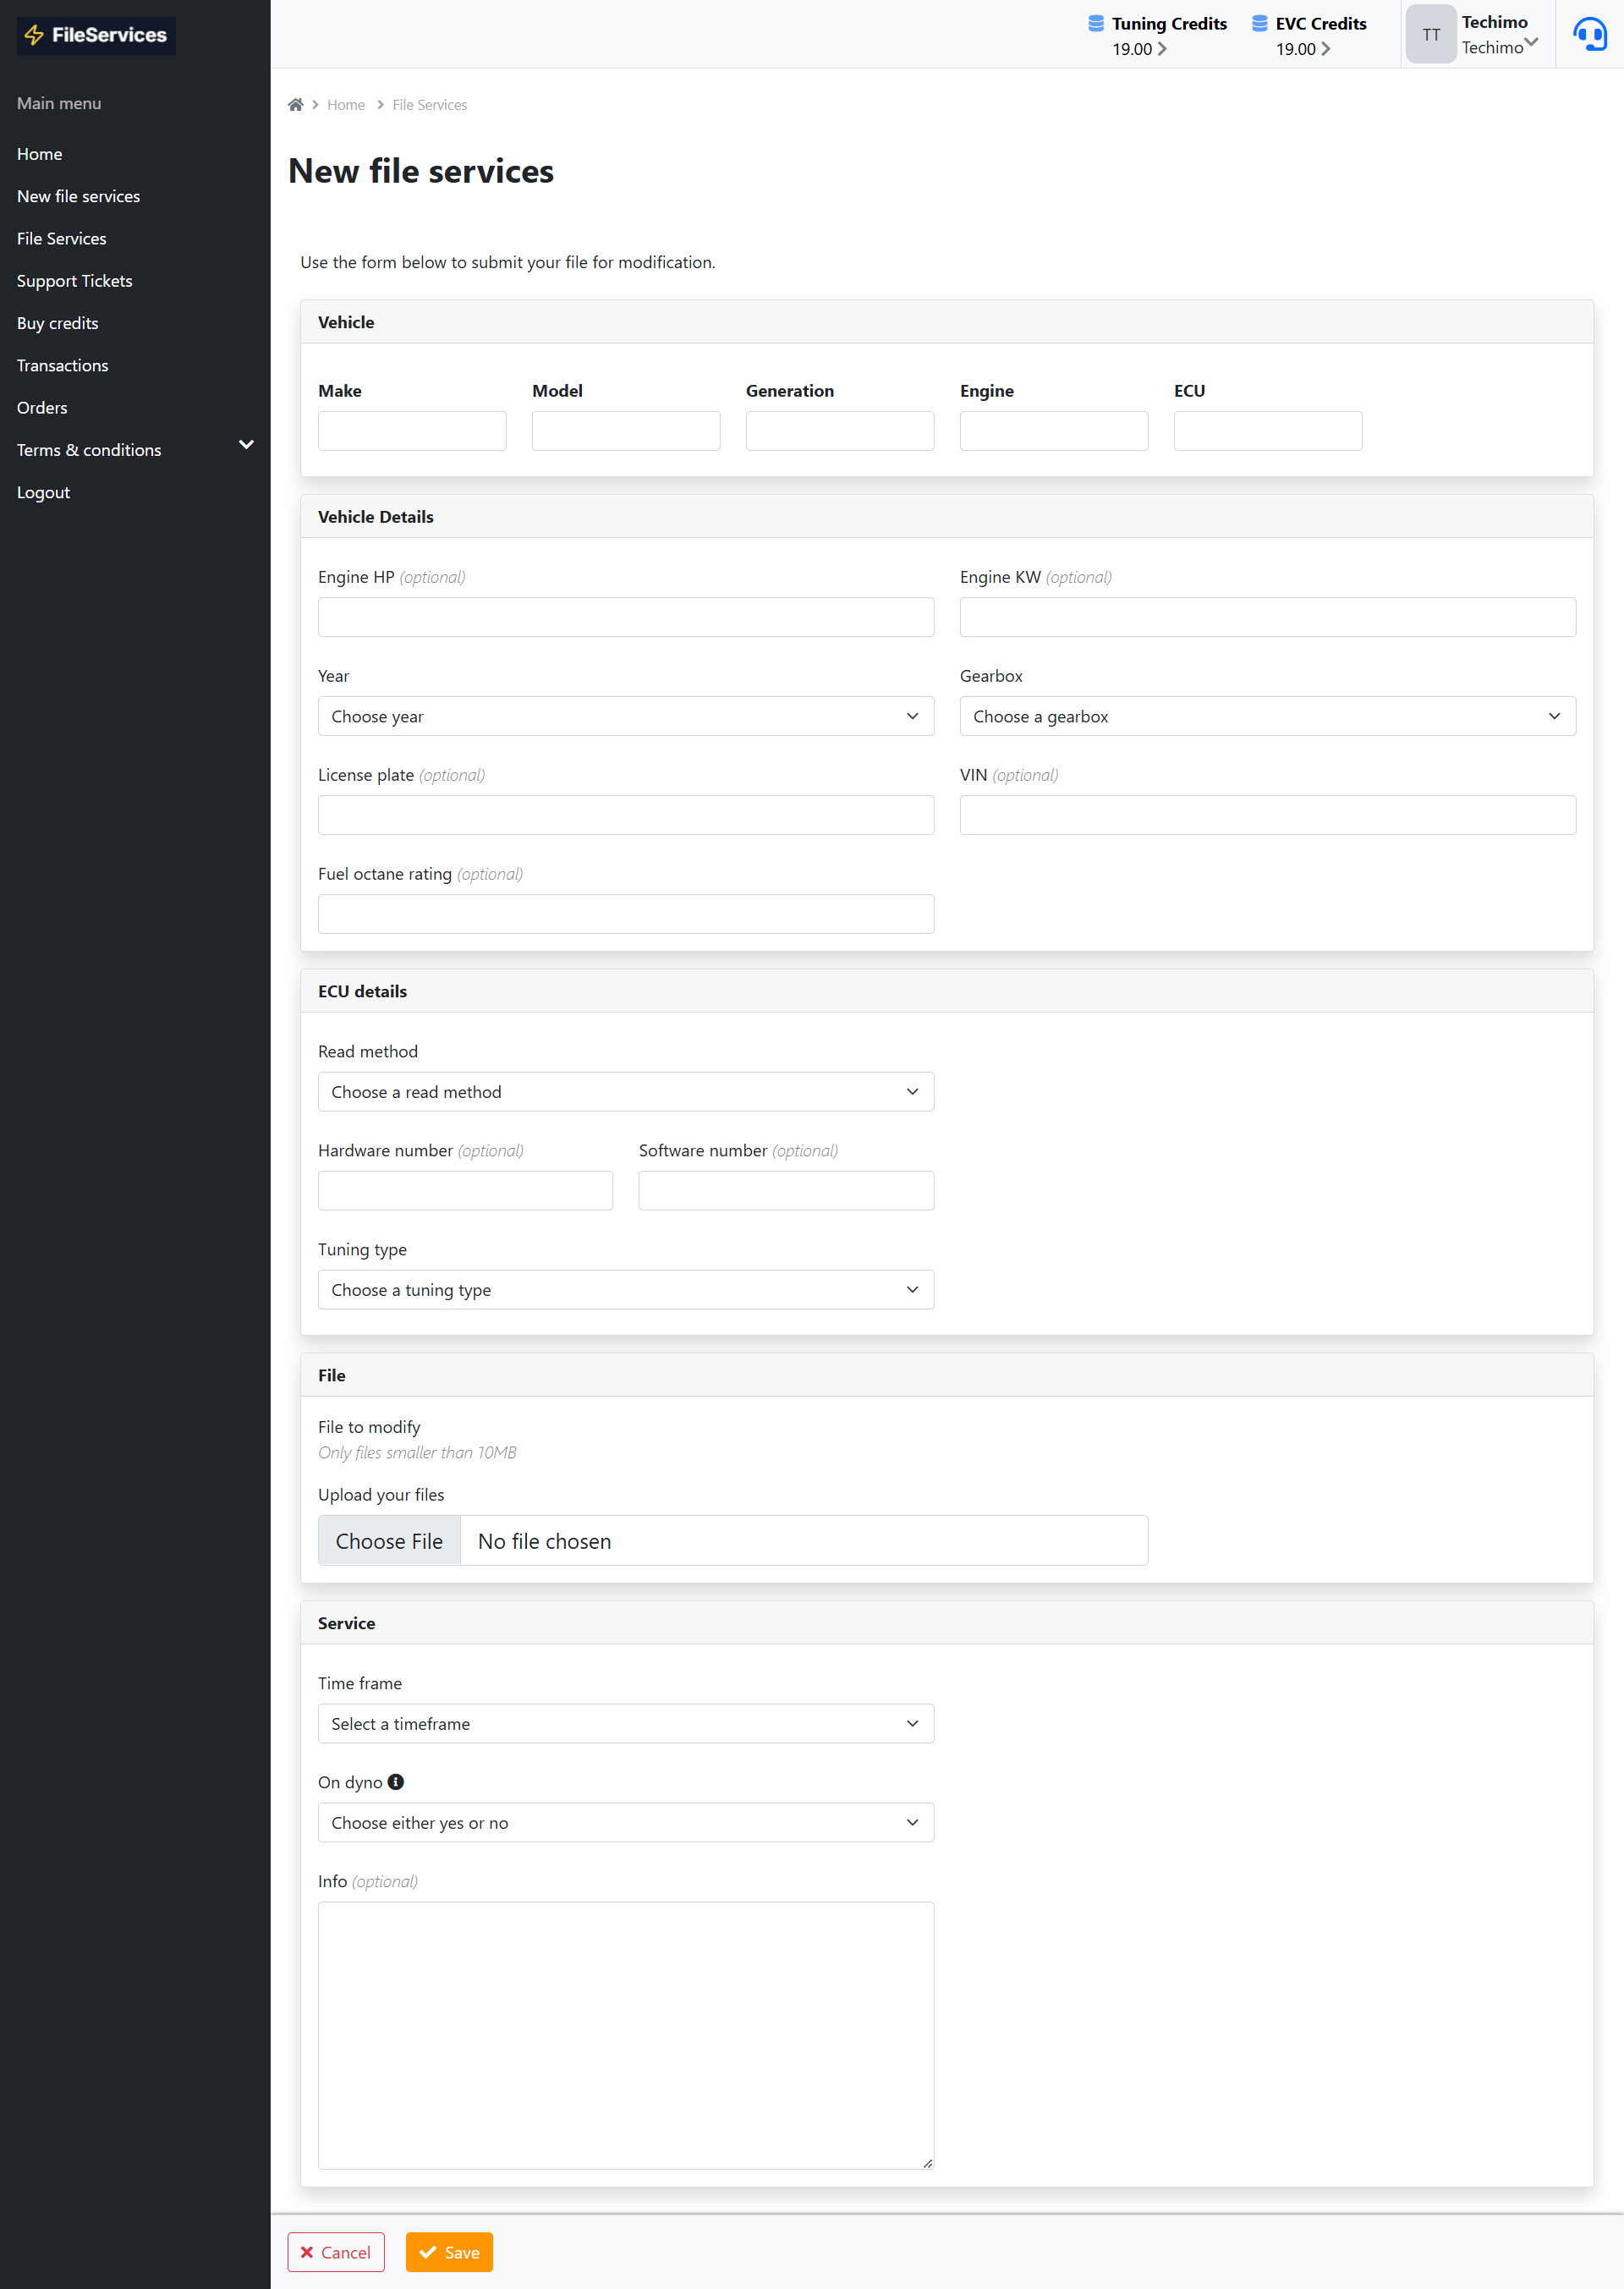1624x2289 pixels.
Task: Expand the Techimo user menu
Action: point(1531,42)
